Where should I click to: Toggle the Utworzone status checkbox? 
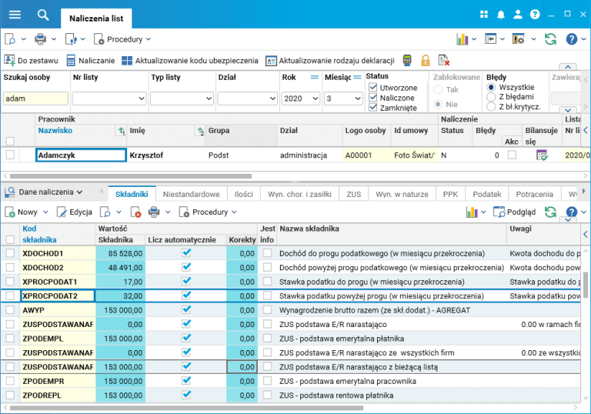pos(373,88)
